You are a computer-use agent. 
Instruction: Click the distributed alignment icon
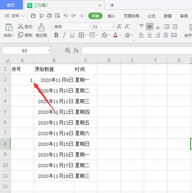click(174, 35)
